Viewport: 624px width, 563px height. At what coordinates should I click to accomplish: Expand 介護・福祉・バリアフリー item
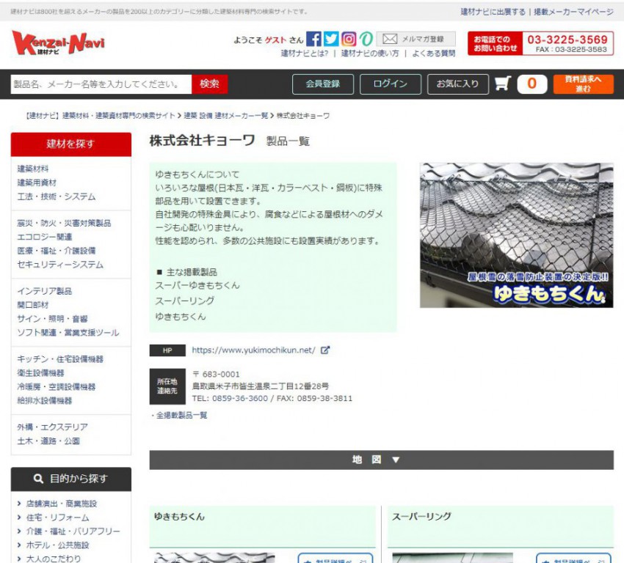[x=73, y=531]
